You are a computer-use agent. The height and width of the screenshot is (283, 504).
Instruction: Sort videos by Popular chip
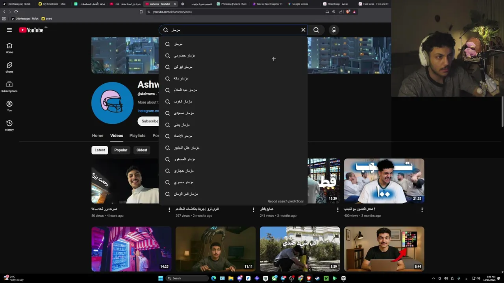point(120,150)
